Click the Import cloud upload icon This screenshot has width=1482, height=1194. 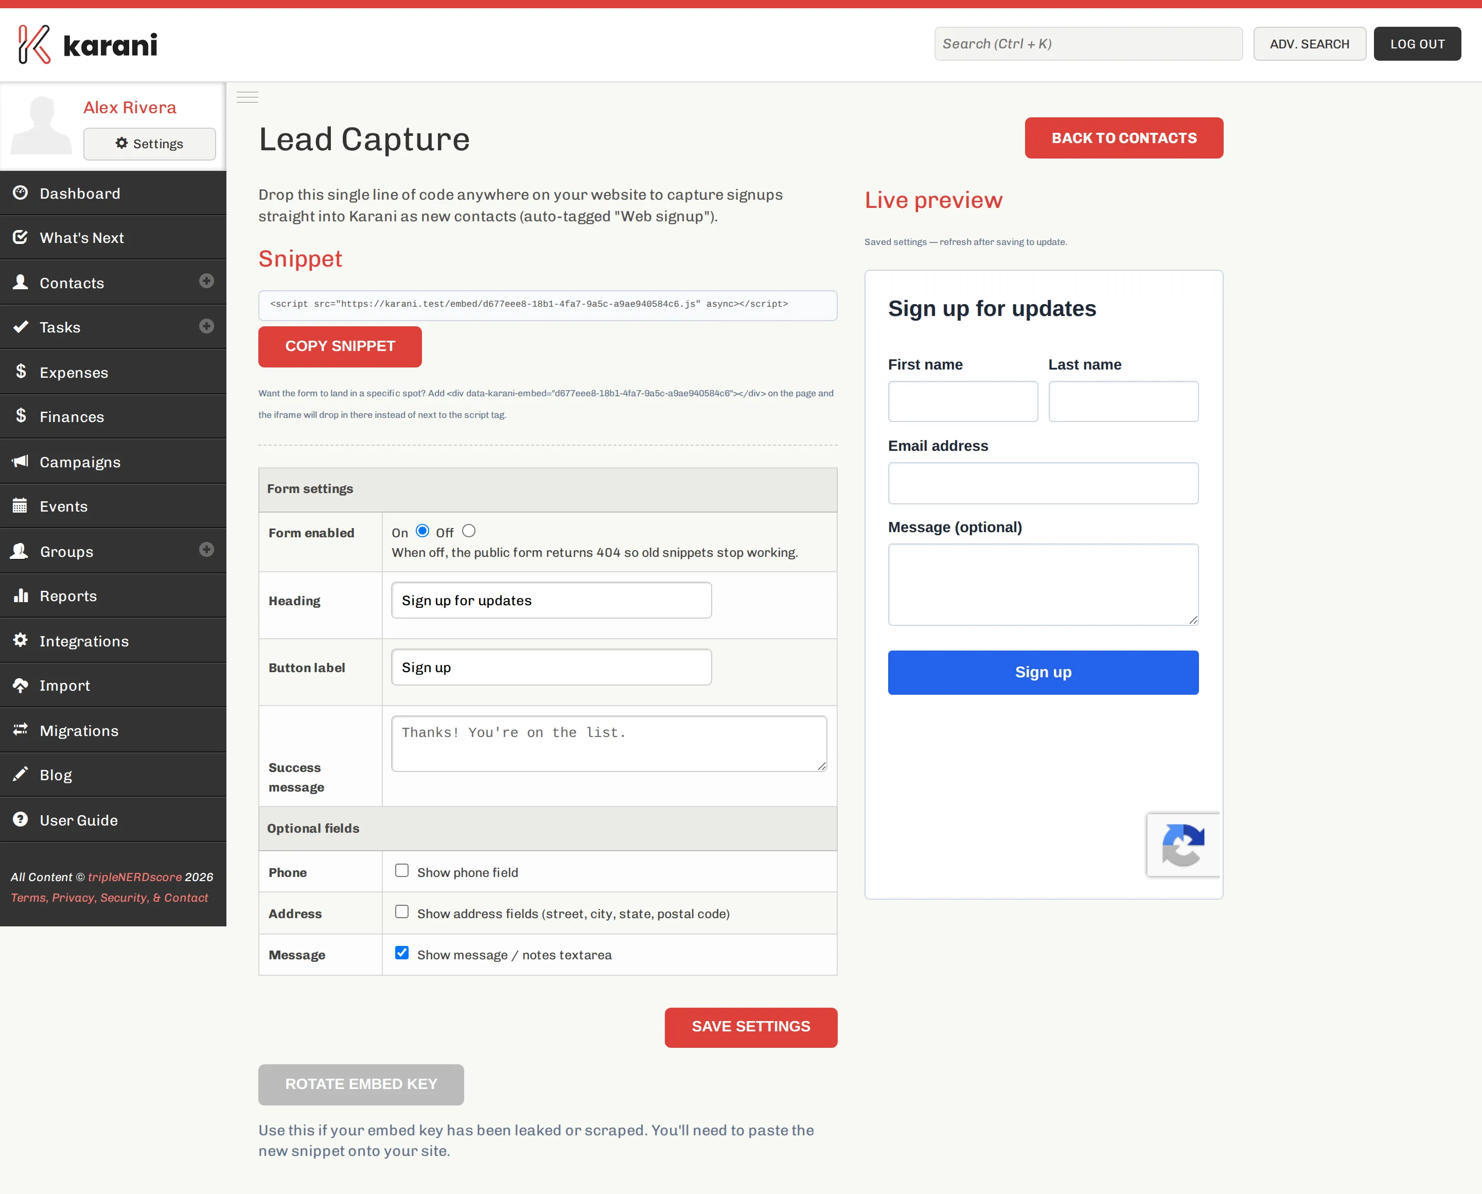pos(21,685)
